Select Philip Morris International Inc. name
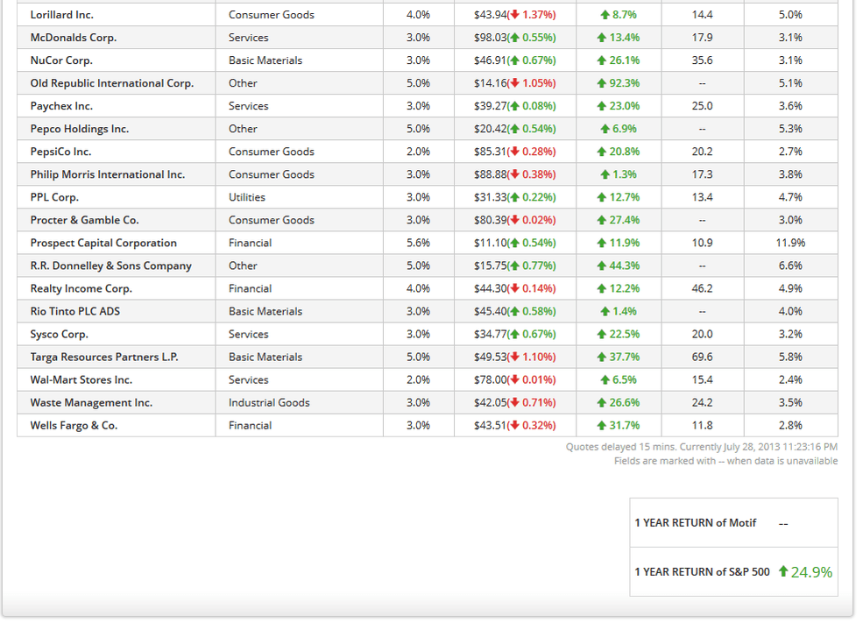863x623 pixels. point(107,175)
